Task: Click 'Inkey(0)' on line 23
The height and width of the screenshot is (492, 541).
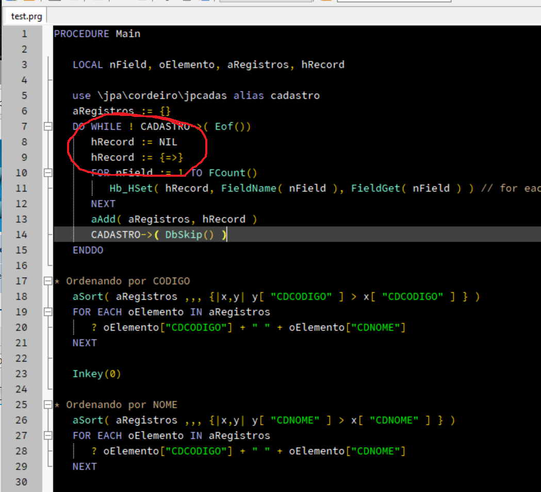Action: (x=97, y=374)
